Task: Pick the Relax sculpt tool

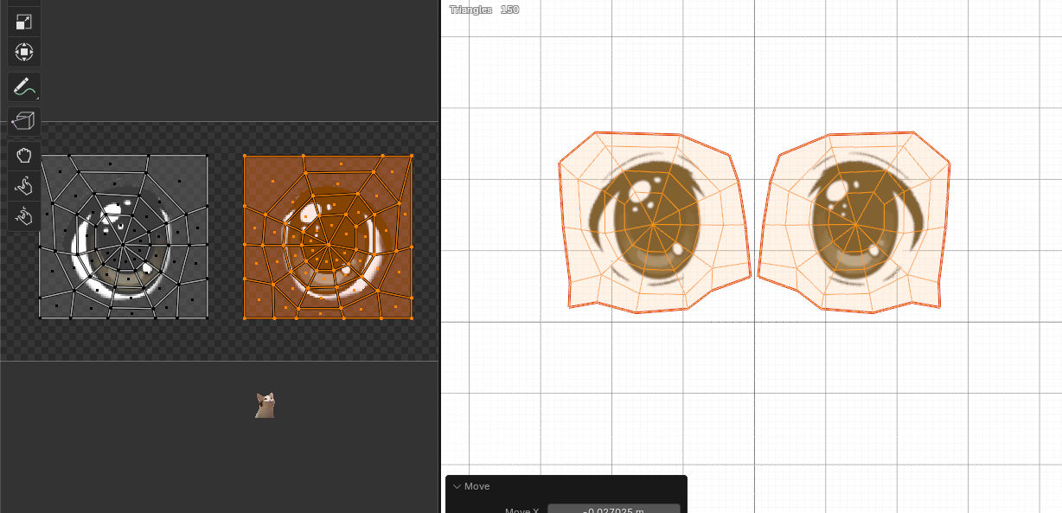Action: pos(24,185)
